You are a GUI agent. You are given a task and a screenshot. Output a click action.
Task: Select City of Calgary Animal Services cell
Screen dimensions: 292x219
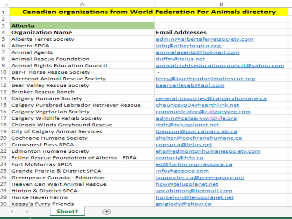tap(82, 131)
